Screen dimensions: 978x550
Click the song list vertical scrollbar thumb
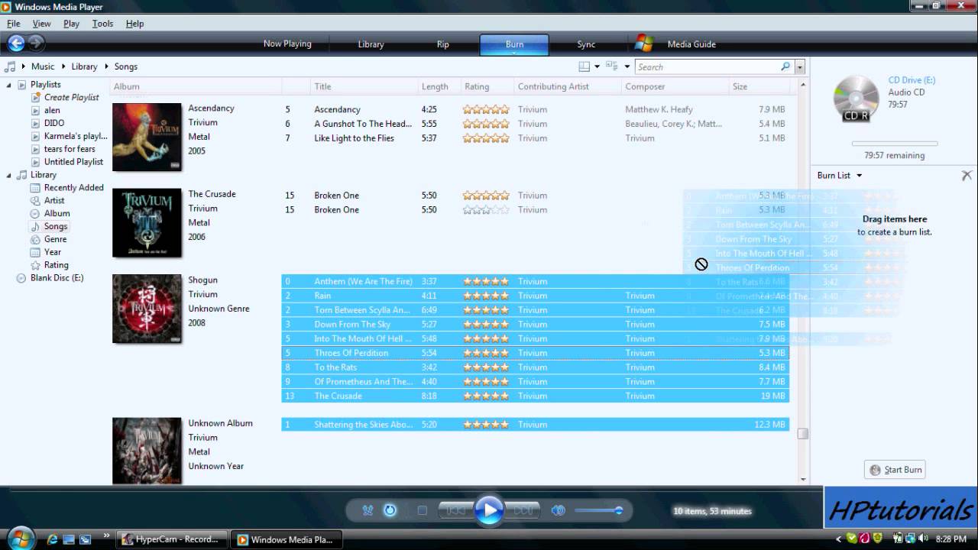(802, 434)
